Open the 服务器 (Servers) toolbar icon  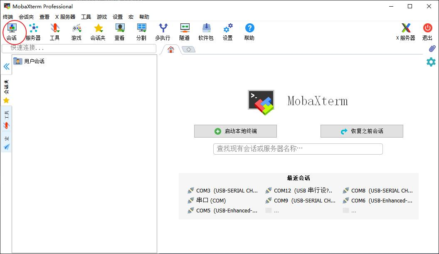[x=33, y=32]
